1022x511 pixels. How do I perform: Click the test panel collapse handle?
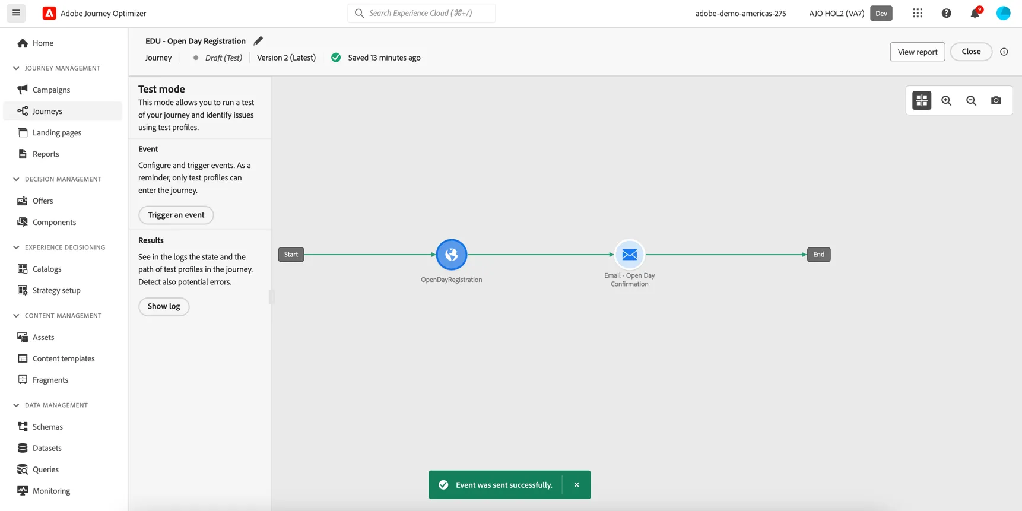click(x=272, y=297)
